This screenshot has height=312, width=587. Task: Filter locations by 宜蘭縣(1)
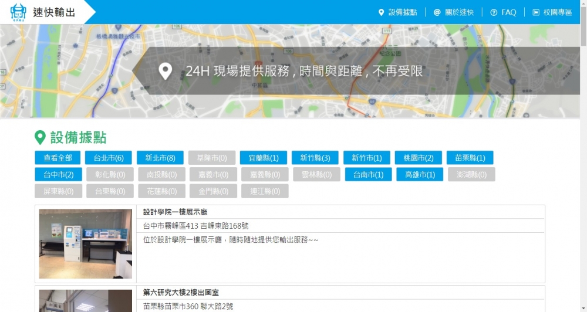(264, 158)
